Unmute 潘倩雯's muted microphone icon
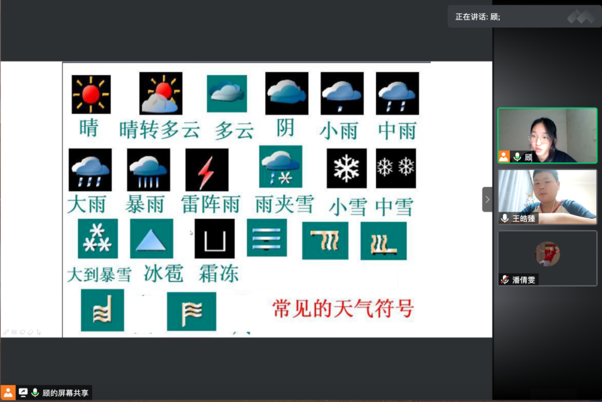This screenshot has height=402, width=602. pyautogui.click(x=505, y=280)
